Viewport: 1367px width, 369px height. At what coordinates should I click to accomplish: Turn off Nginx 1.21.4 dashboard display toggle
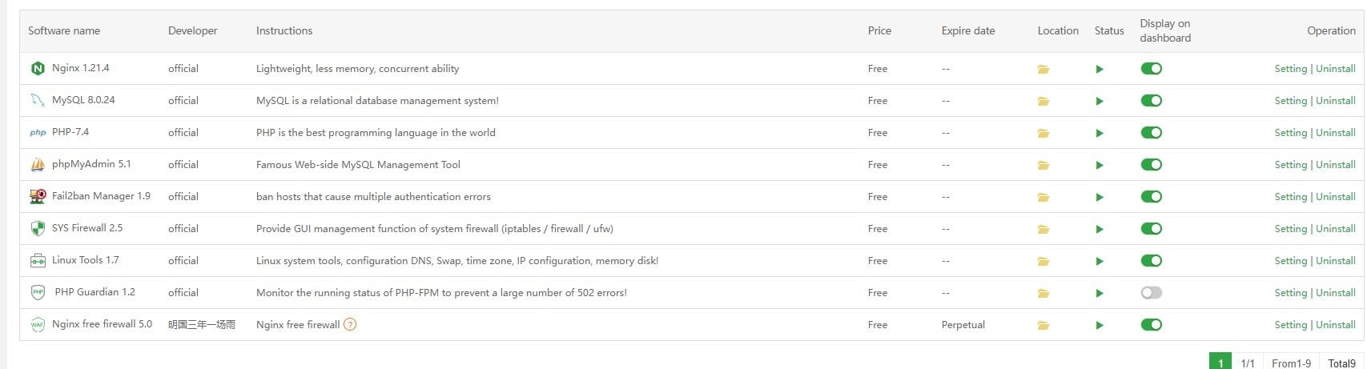point(1152,69)
